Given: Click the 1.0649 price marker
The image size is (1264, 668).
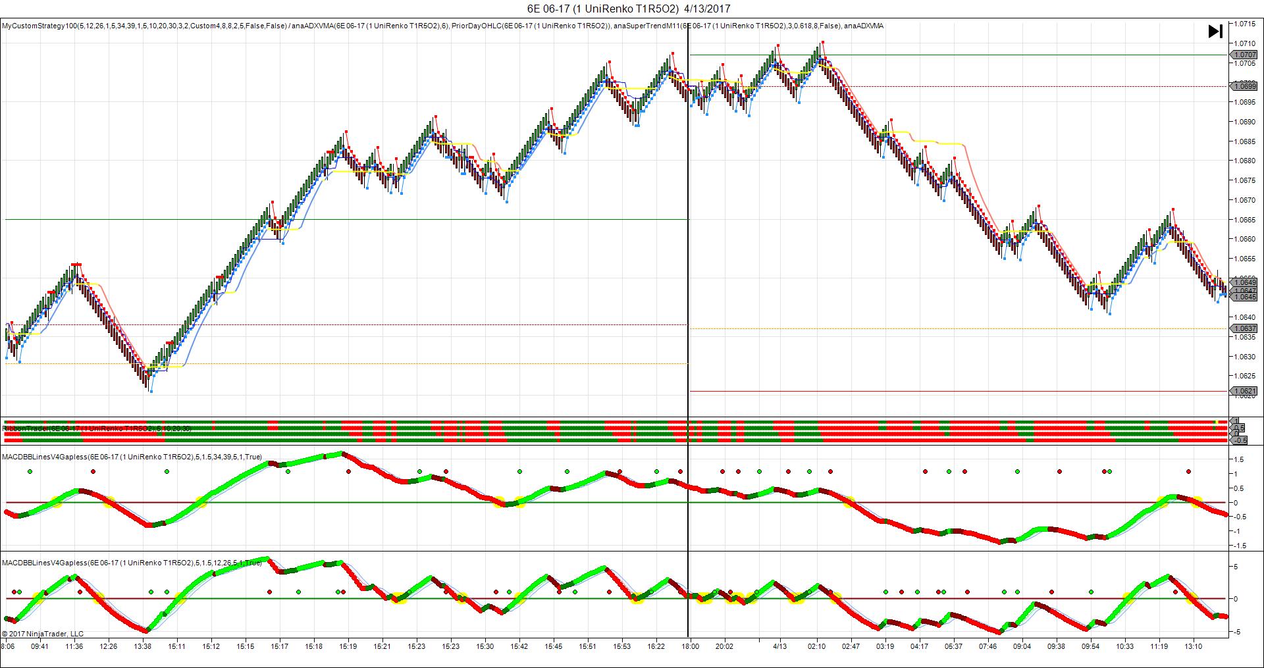Looking at the screenshot, I should pos(1245,282).
